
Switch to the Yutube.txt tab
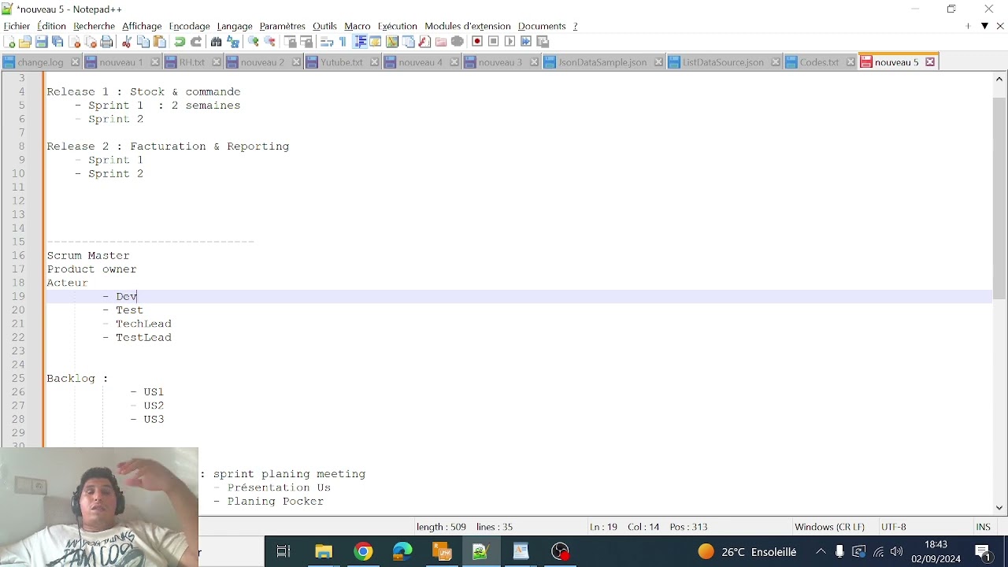341,62
